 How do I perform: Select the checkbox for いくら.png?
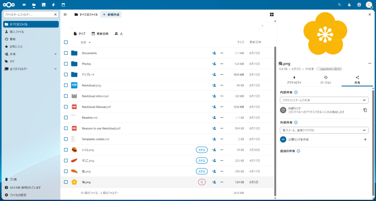click(66, 150)
